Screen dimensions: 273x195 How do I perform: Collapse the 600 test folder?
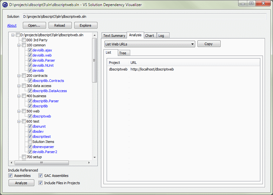coord(19,121)
